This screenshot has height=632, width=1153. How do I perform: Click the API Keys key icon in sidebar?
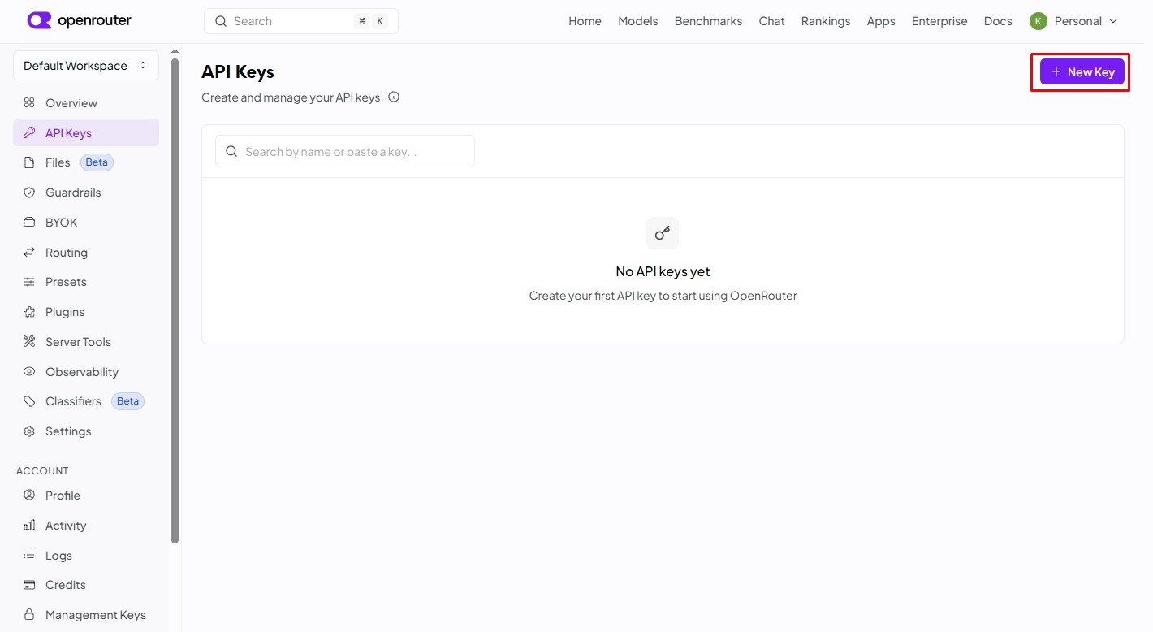[x=29, y=132]
